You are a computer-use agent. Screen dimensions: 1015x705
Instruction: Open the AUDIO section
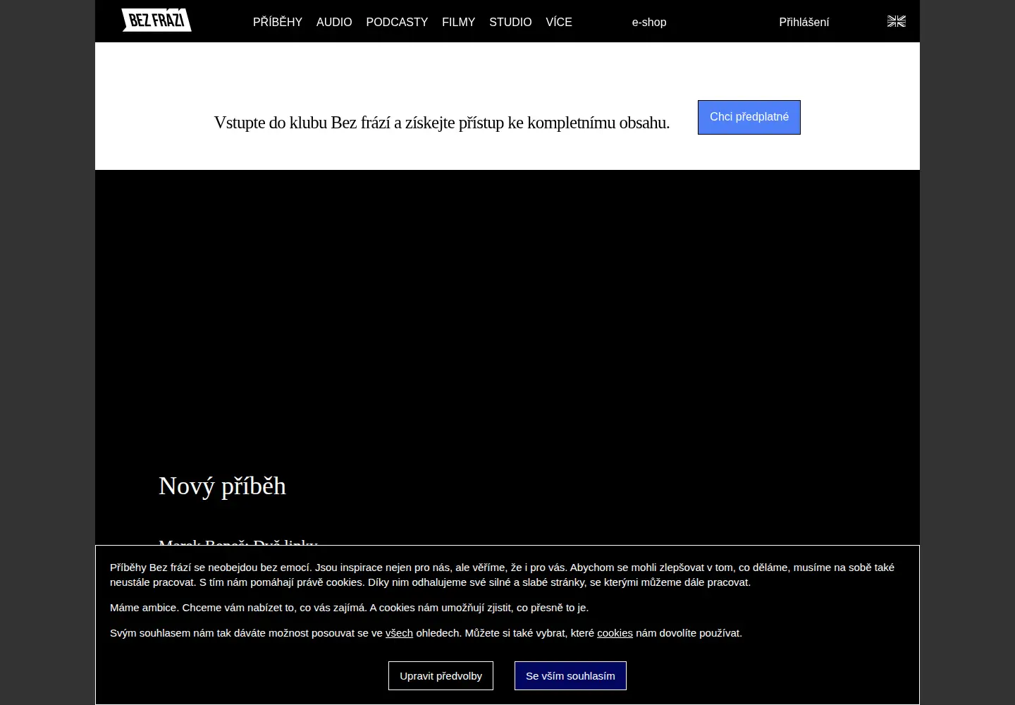click(334, 22)
